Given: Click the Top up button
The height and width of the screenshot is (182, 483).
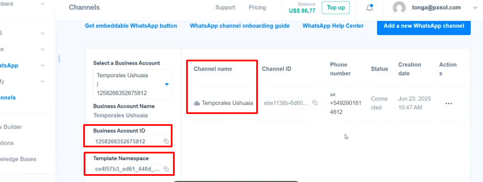Looking at the screenshot, I should 336,7.
